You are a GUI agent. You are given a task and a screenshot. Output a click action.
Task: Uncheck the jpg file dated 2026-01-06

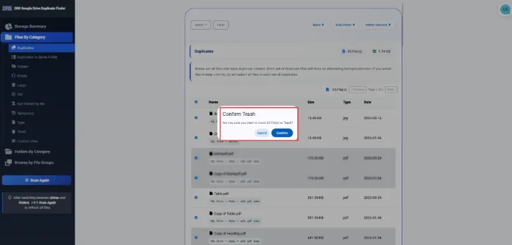click(x=196, y=138)
